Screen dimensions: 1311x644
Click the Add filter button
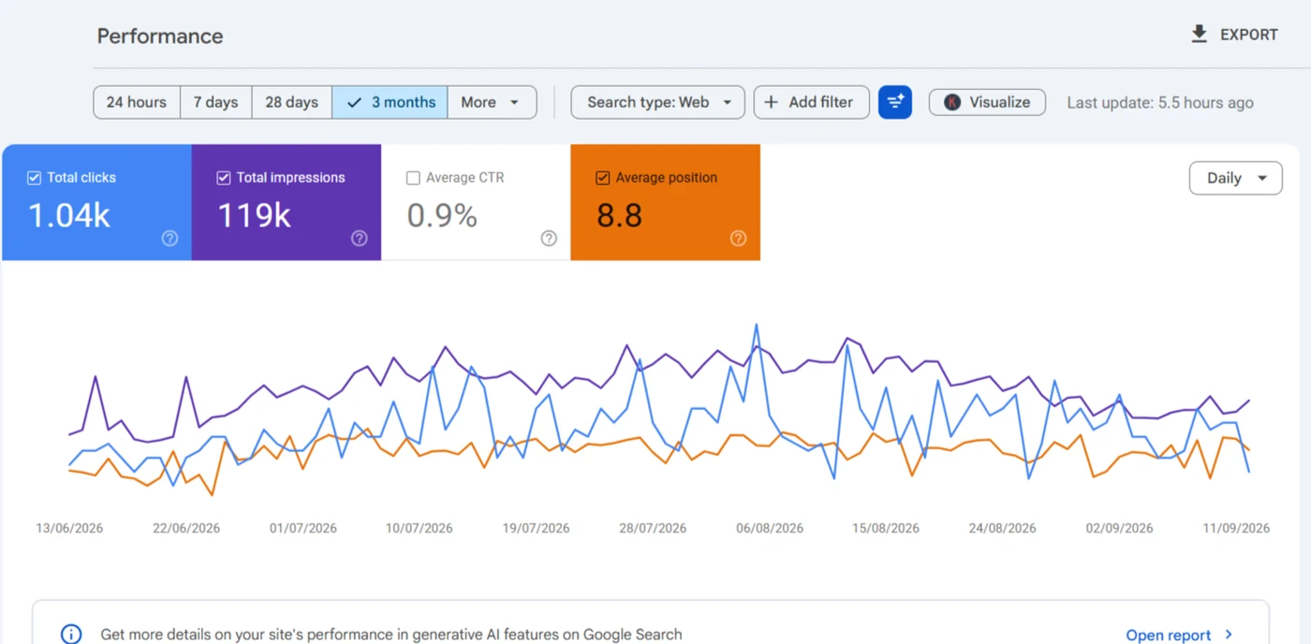tap(811, 102)
